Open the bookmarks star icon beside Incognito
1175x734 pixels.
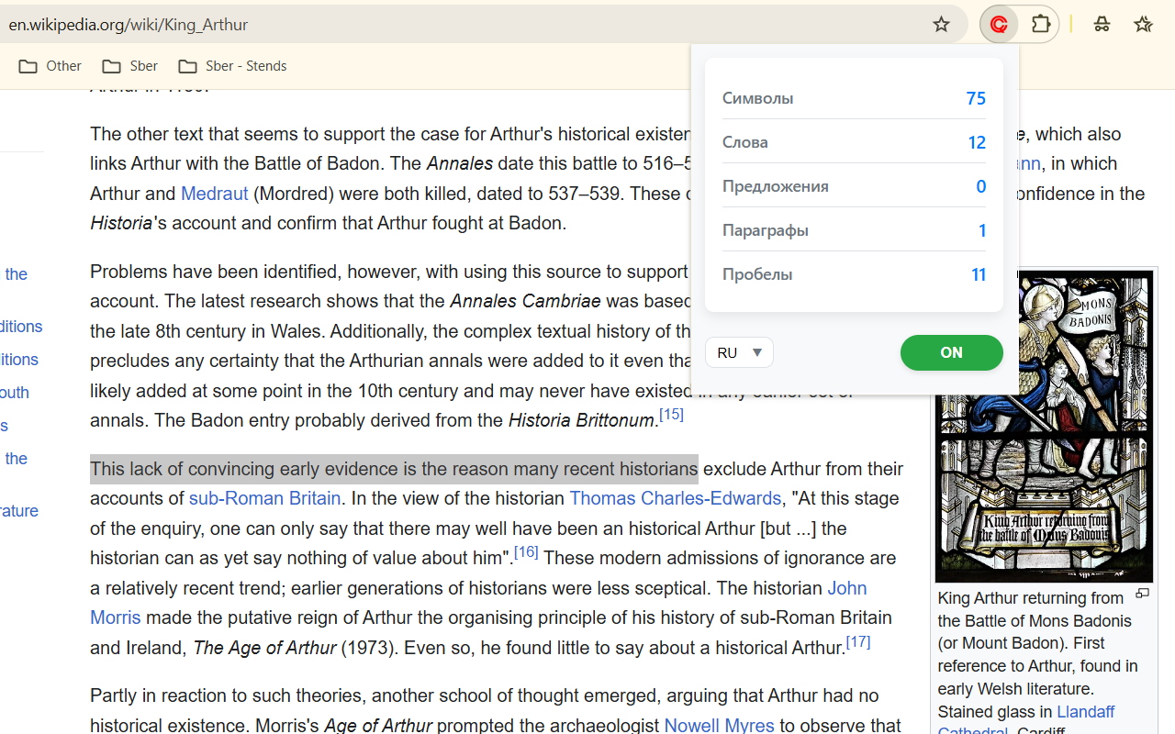click(x=1143, y=25)
